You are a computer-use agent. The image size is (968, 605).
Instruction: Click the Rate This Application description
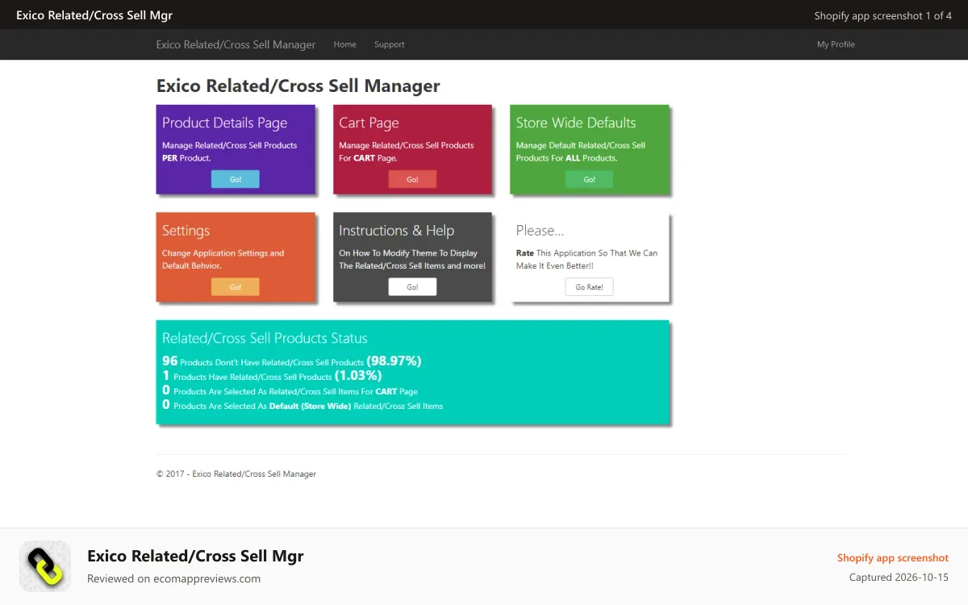click(586, 259)
